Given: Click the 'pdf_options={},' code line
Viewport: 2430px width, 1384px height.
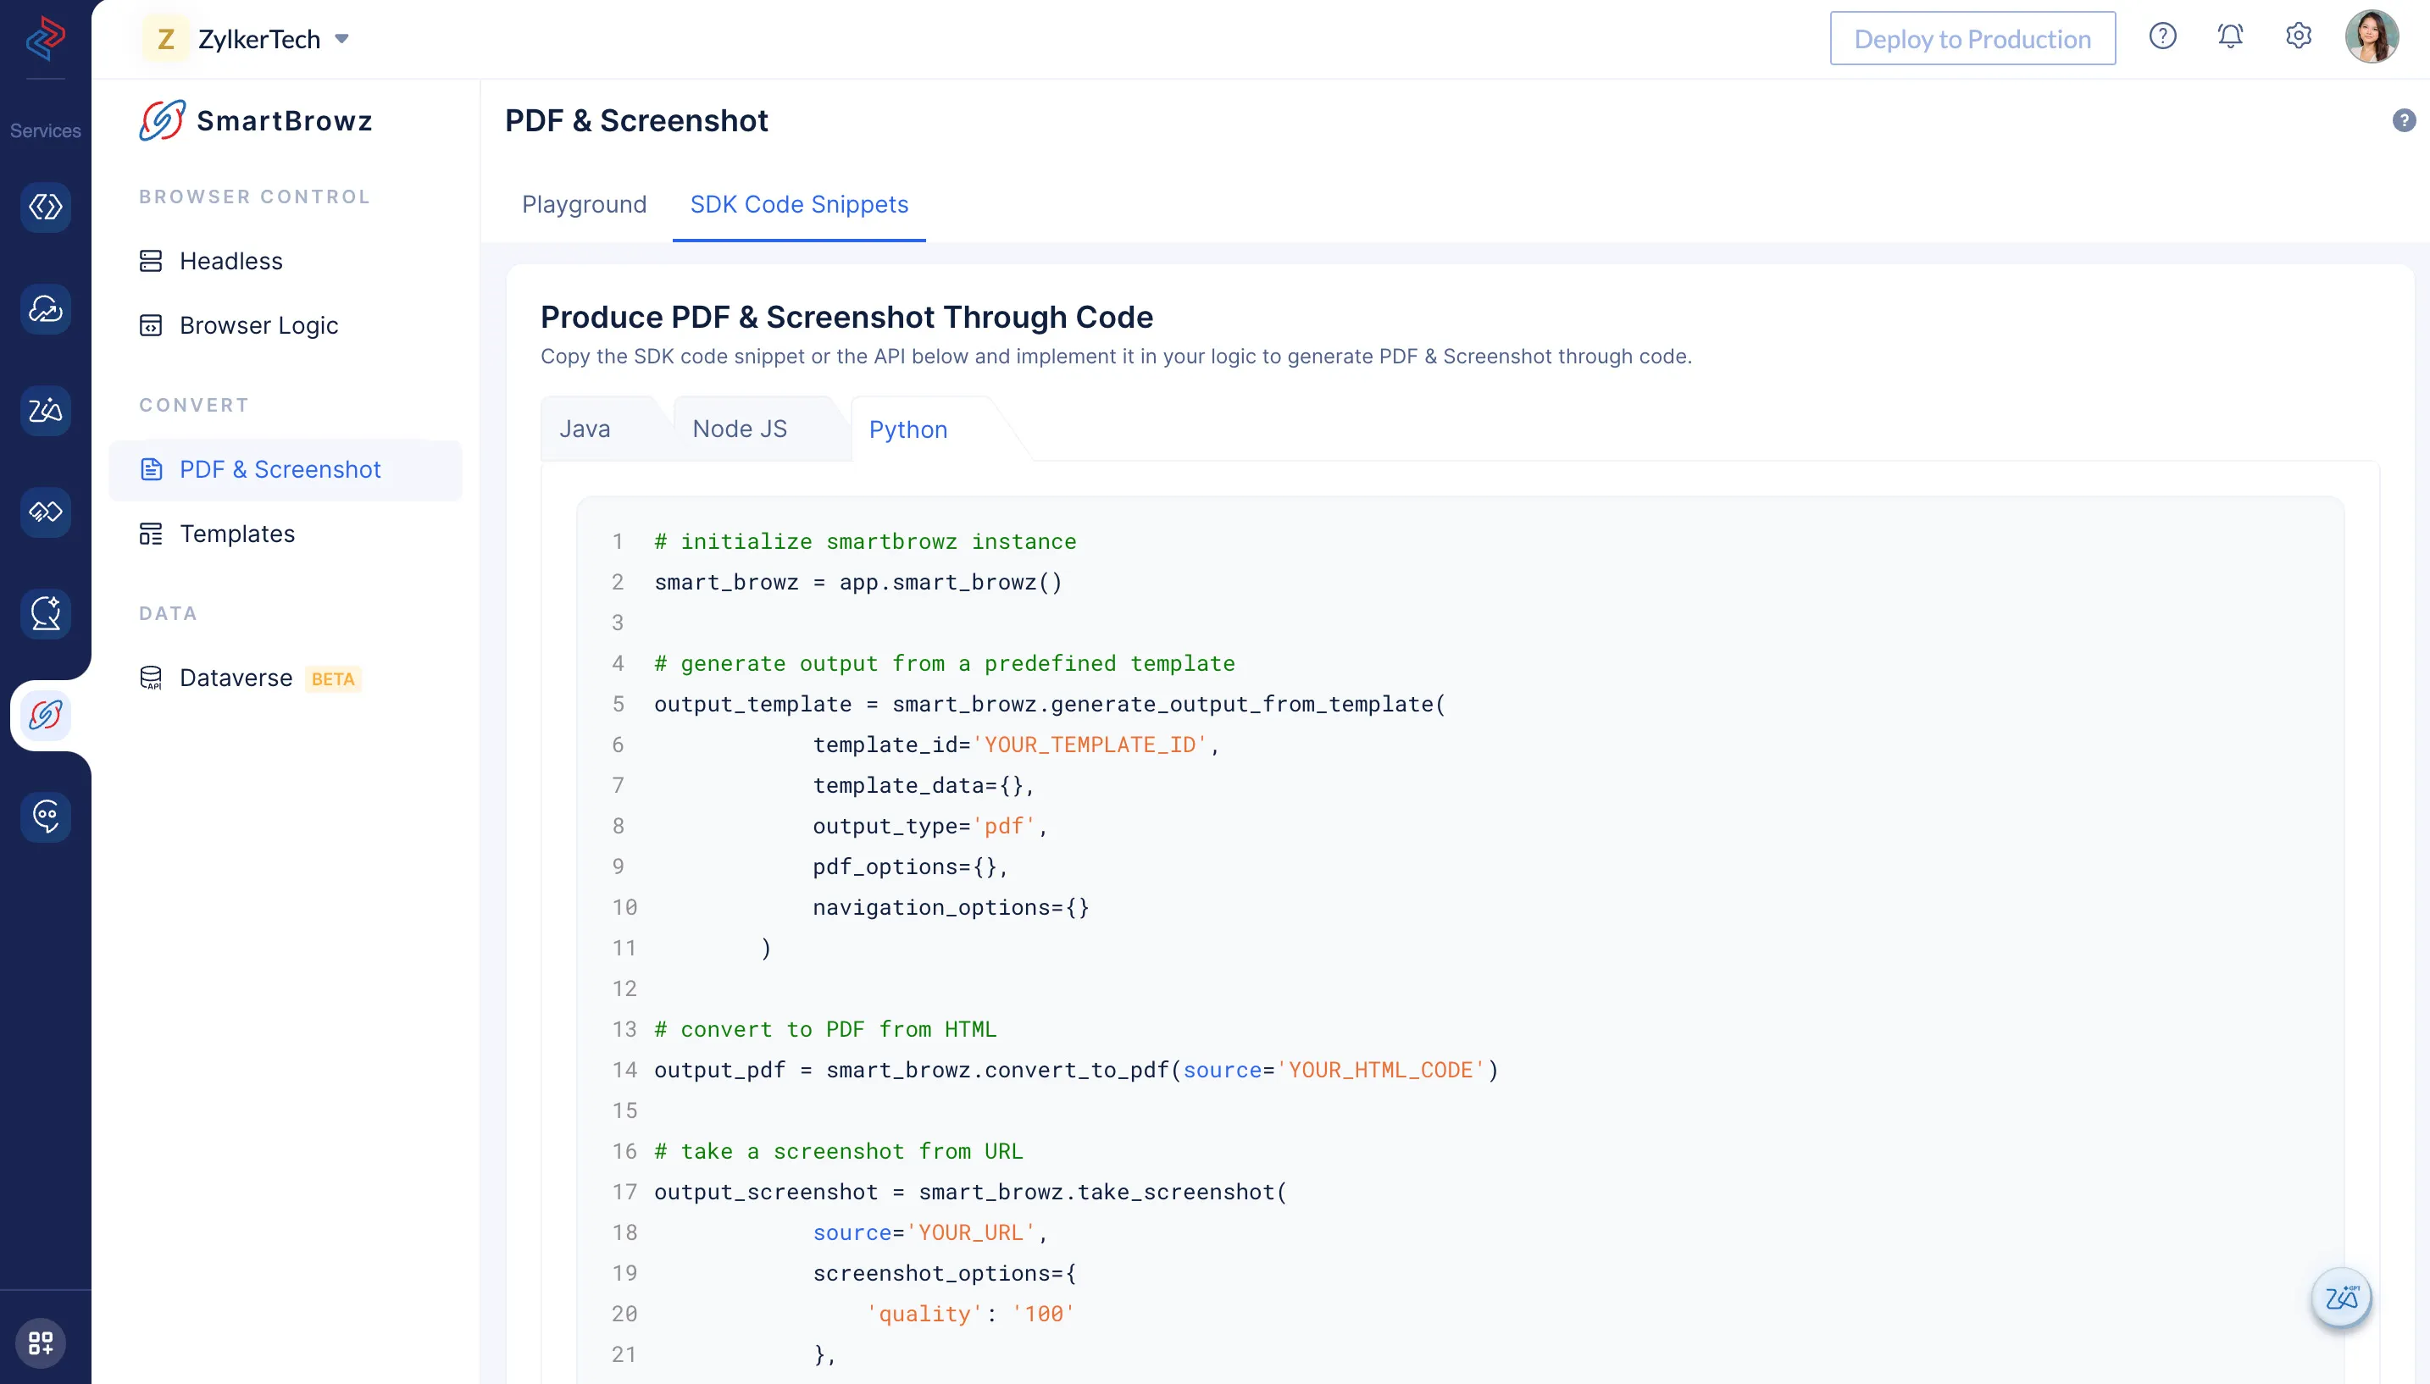Looking at the screenshot, I should tap(910, 866).
